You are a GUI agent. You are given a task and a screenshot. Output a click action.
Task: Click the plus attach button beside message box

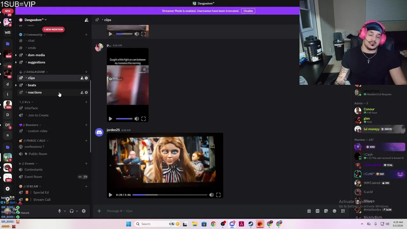coord(99,211)
